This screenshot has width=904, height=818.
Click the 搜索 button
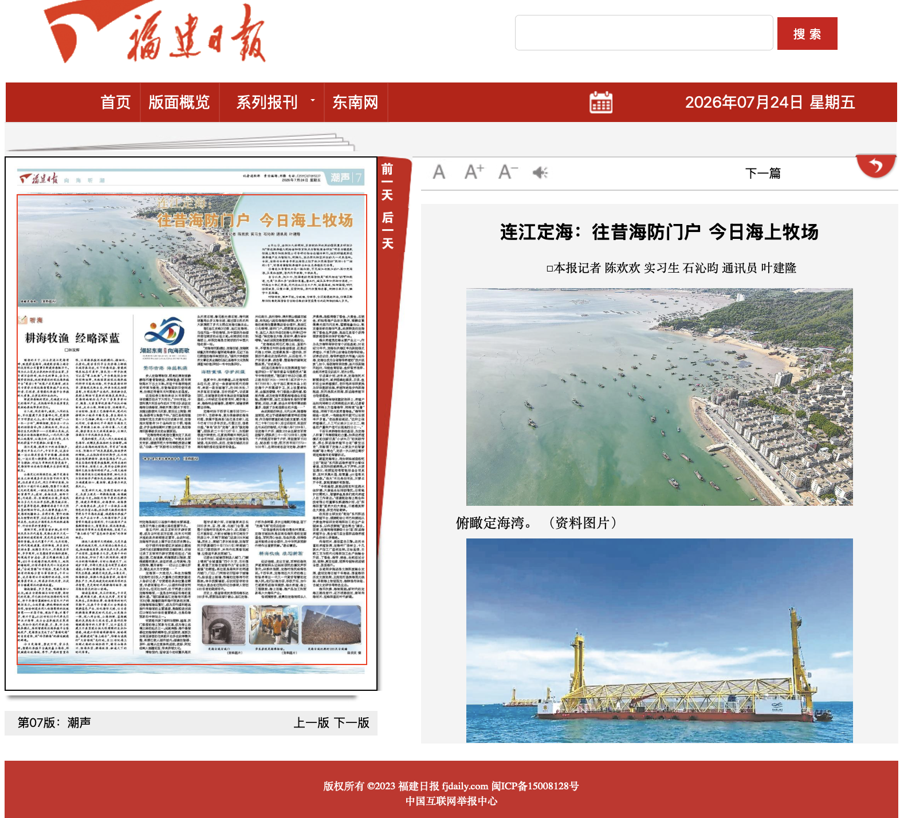pos(807,34)
